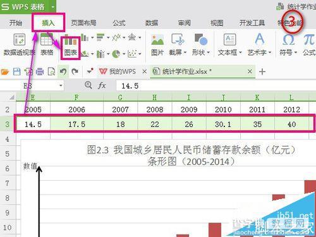
Task: Save the workbook with the floppy icon
Action: click(16, 71)
